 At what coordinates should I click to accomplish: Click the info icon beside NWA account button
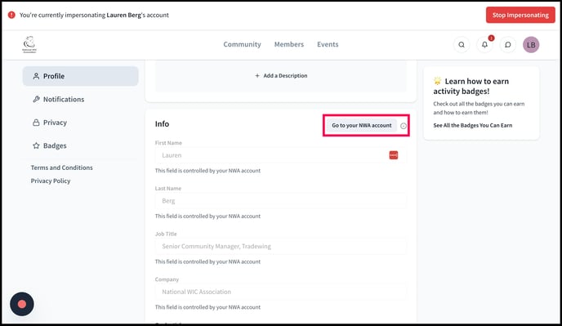404,126
